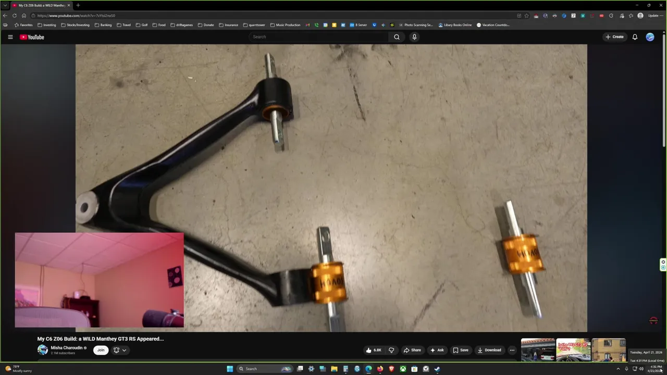This screenshot has height=375, width=667.
Task: Show hidden system tray icons
Action: pyautogui.click(x=618, y=369)
